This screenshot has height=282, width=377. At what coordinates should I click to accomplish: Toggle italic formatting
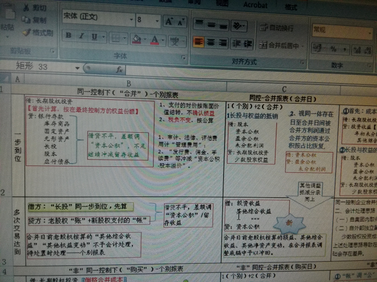point(81,36)
